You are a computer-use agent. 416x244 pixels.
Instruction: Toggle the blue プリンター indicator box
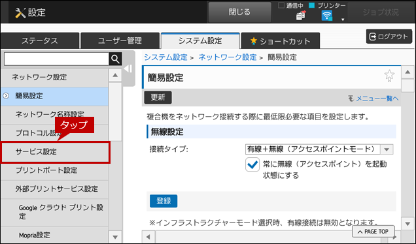tap(312, 5)
